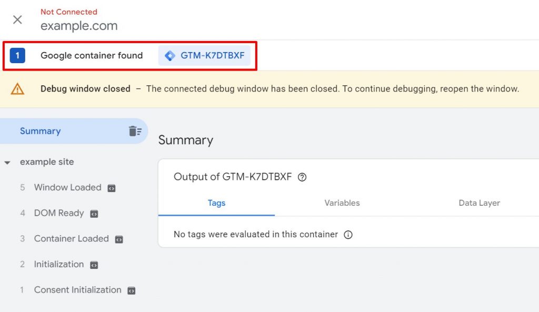The width and height of the screenshot is (539, 312).
Task: Open the Data Layer tab
Action: [x=479, y=203]
